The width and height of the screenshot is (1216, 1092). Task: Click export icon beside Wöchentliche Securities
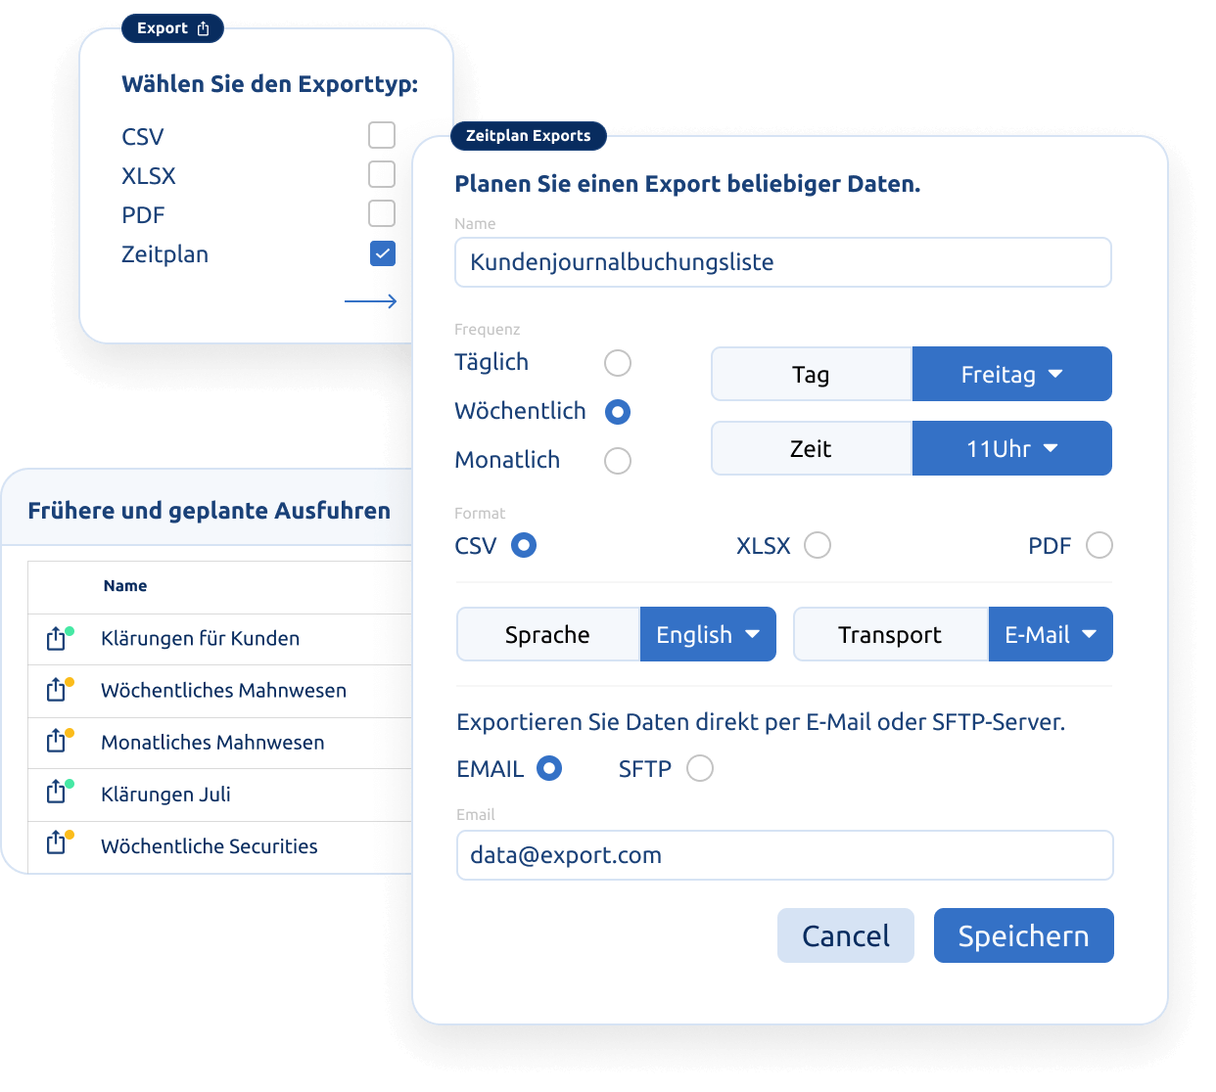57,842
